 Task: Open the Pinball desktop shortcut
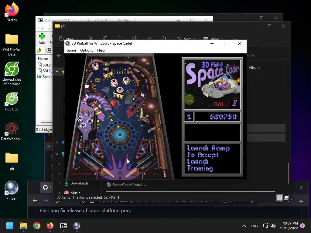tap(12, 191)
